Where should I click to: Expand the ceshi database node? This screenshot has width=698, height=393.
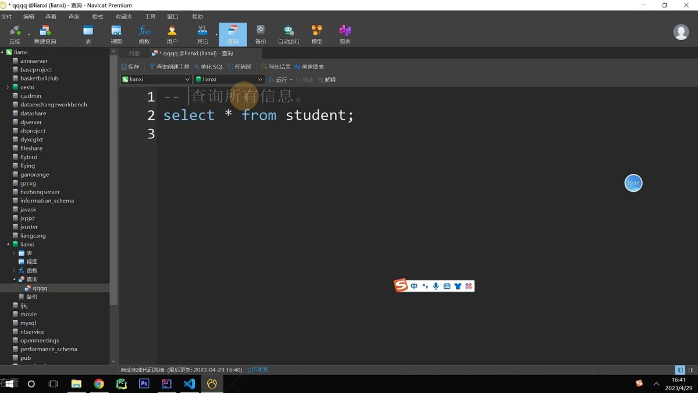8,87
